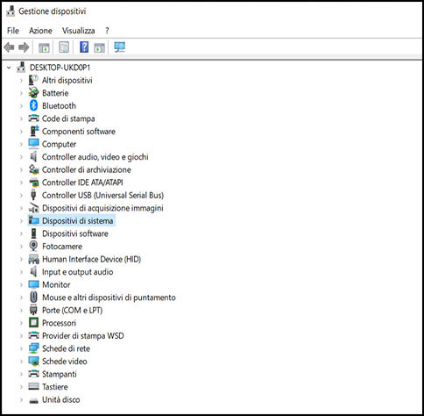This screenshot has width=424, height=416.
Task: Select Mouse e altri dispositivi di puntamento
Action: [x=109, y=298]
